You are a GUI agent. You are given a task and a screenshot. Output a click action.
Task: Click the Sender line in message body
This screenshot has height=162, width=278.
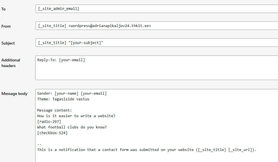[72, 94]
